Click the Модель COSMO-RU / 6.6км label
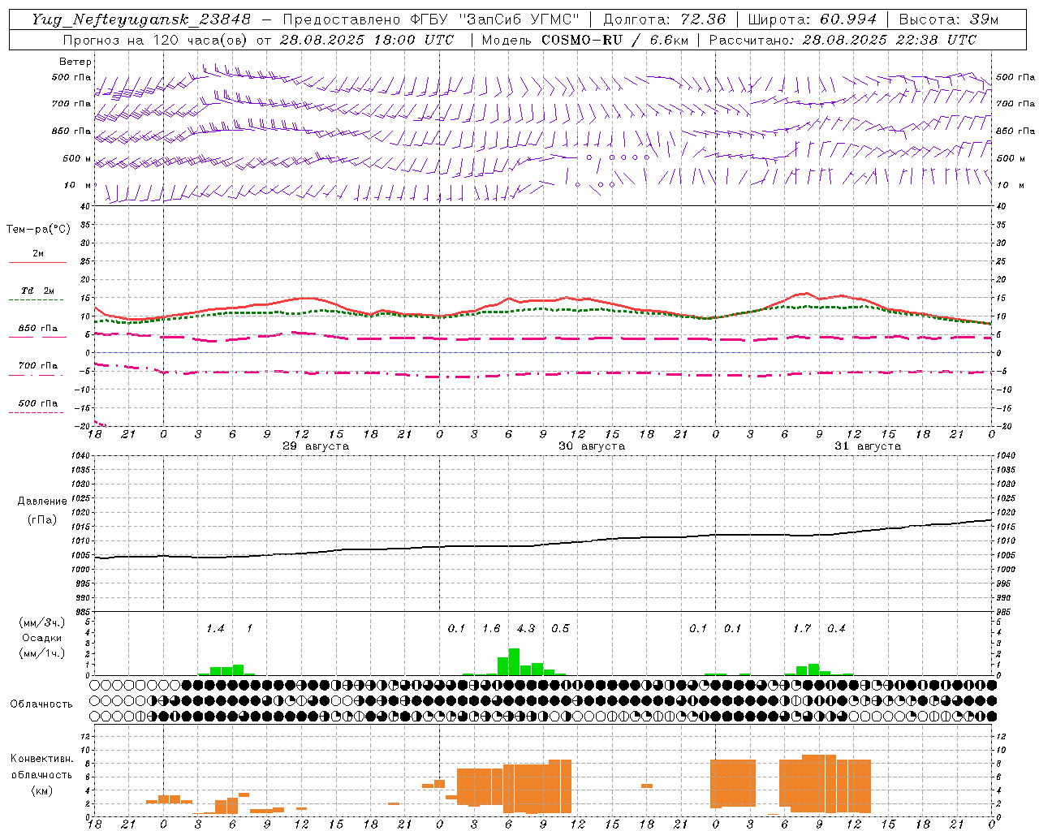This screenshot has height=831, width=1039. pyautogui.click(x=584, y=40)
